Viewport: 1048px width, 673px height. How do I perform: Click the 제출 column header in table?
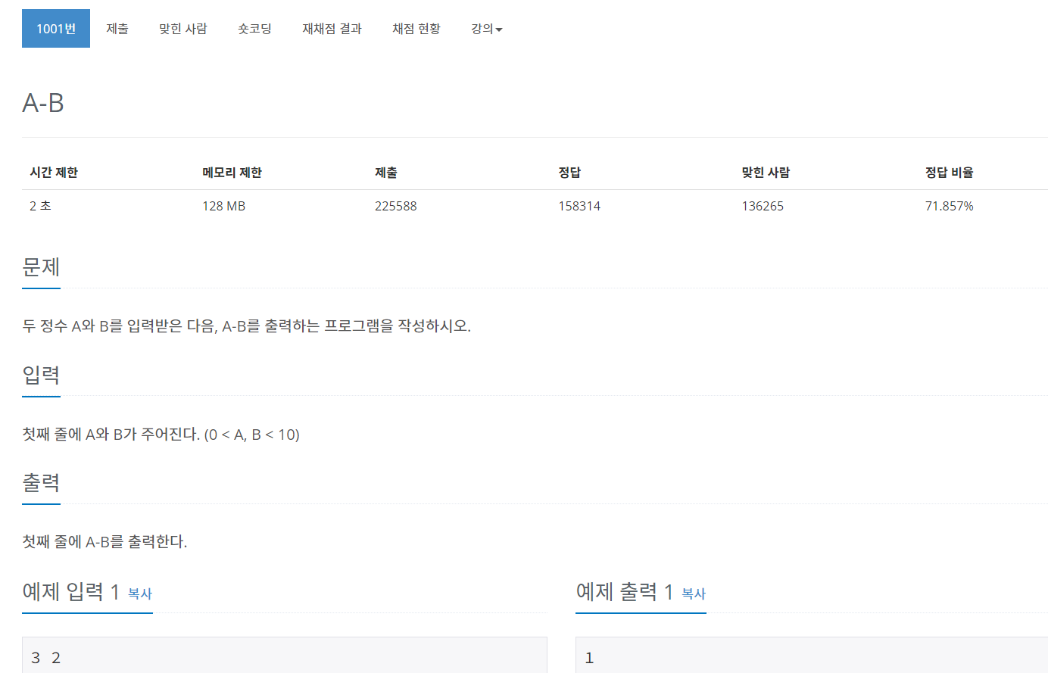pos(386,173)
